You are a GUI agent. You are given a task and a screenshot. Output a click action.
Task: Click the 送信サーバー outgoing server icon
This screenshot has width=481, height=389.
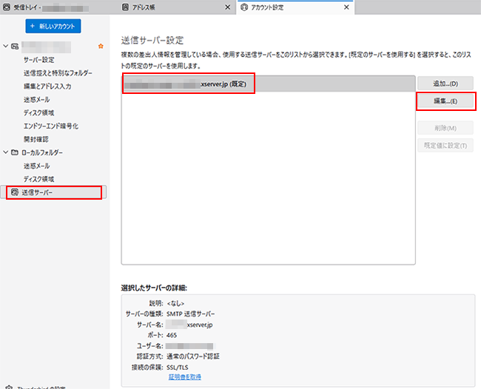click(15, 192)
